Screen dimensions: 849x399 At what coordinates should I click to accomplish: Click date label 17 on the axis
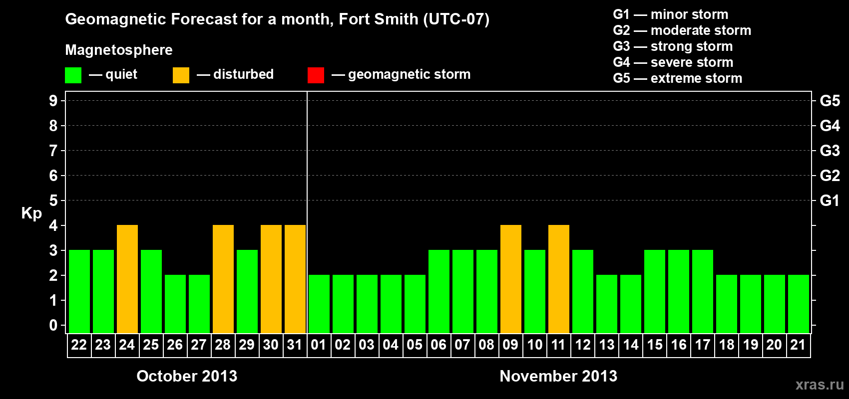click(x=703, y=345)
